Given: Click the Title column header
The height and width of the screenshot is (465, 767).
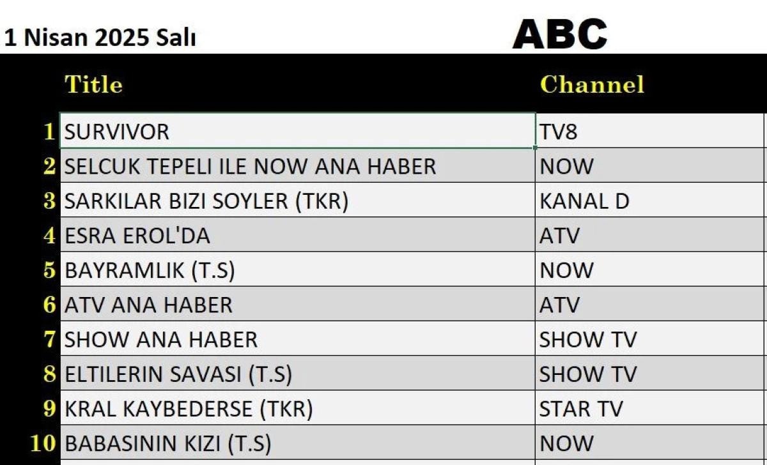Looking at the screenshot, I should coord(94,84).
